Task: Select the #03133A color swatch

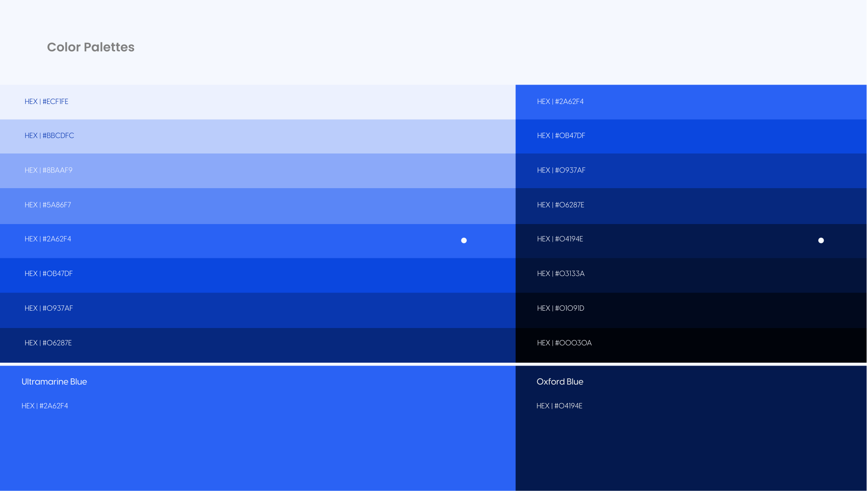Action: point(560,274)
